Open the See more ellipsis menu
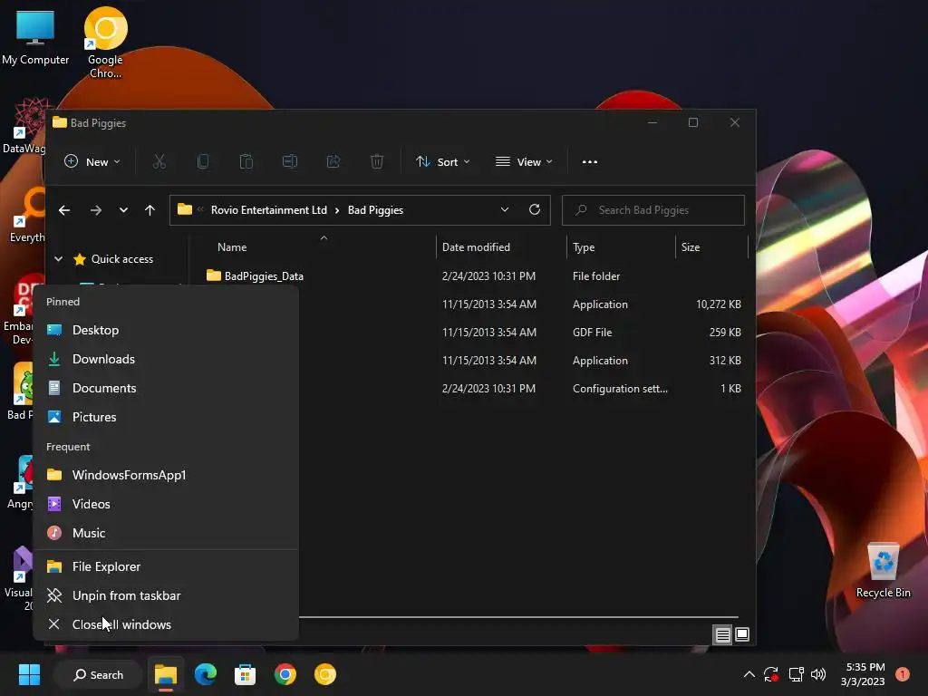The image size is (928, 696). point(589,161)
